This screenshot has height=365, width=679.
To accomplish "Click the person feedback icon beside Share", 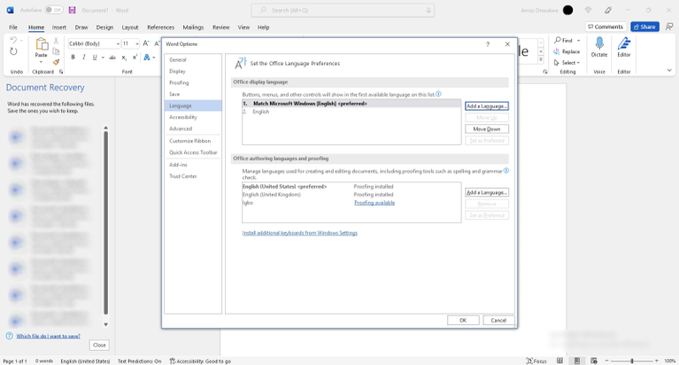I will (669, 27).
